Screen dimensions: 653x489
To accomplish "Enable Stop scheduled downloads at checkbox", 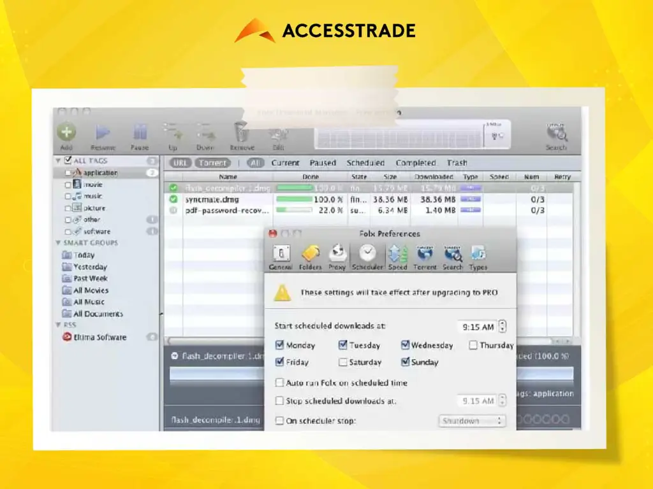I will pos(279,400).
